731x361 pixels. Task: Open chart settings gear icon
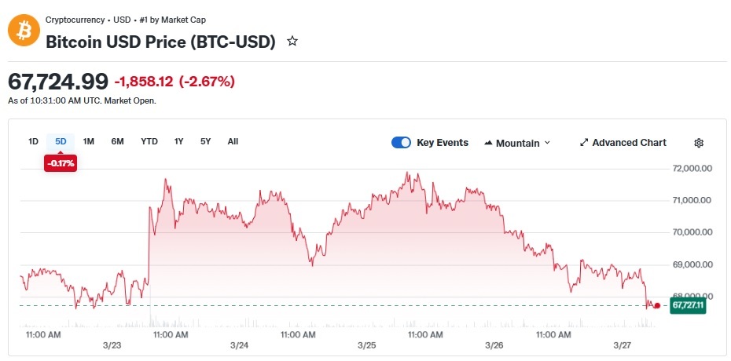698,143
